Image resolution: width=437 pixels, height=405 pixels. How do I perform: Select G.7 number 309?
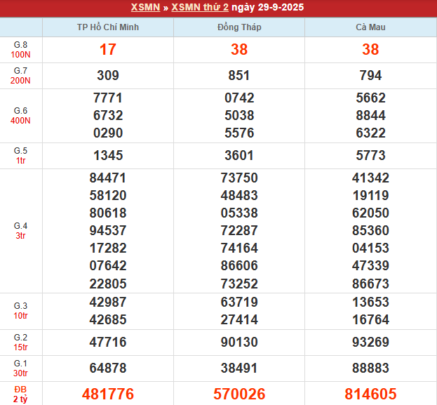(x=108, y=76)
